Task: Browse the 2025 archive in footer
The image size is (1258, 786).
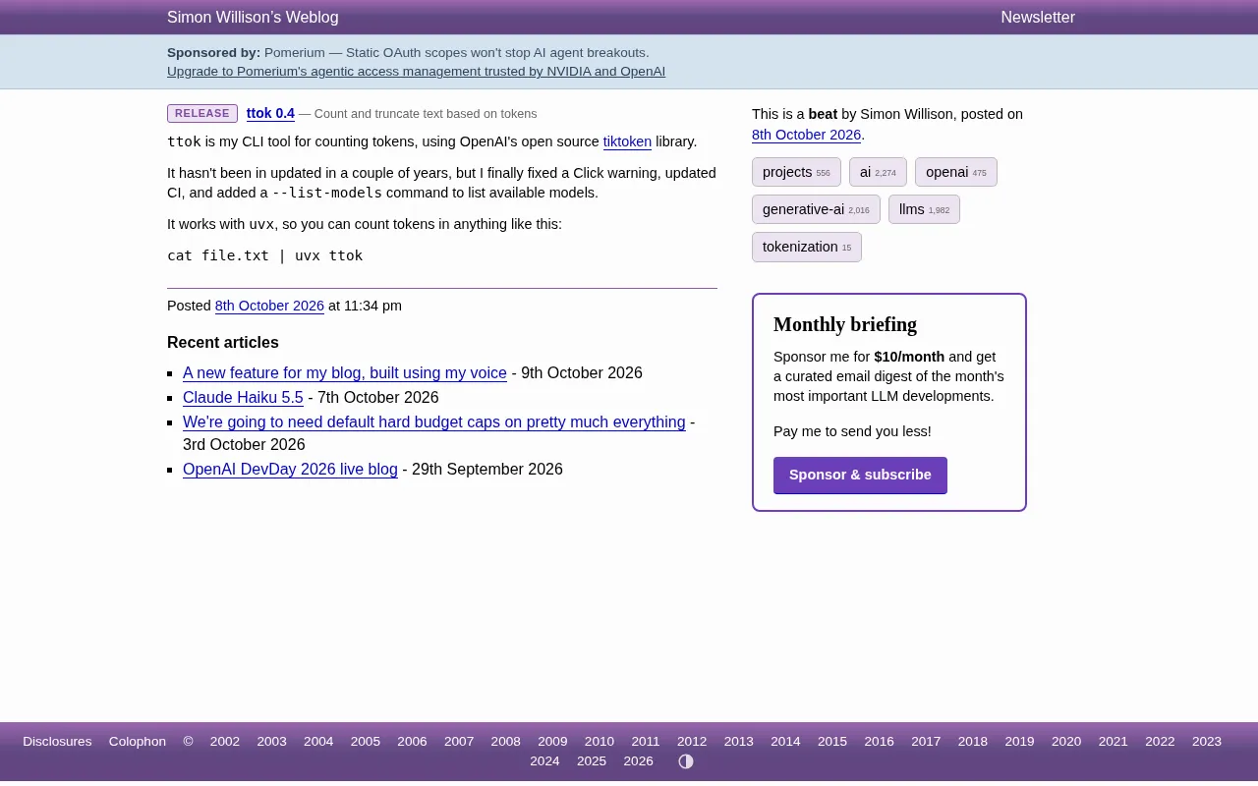Action: (592, 761)
